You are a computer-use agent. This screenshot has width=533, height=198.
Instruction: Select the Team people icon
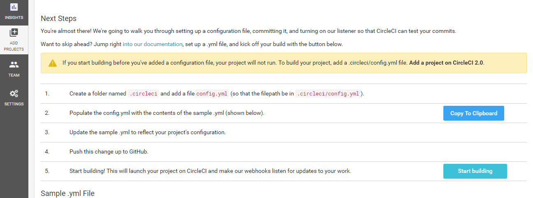click(x=14, y=65)
